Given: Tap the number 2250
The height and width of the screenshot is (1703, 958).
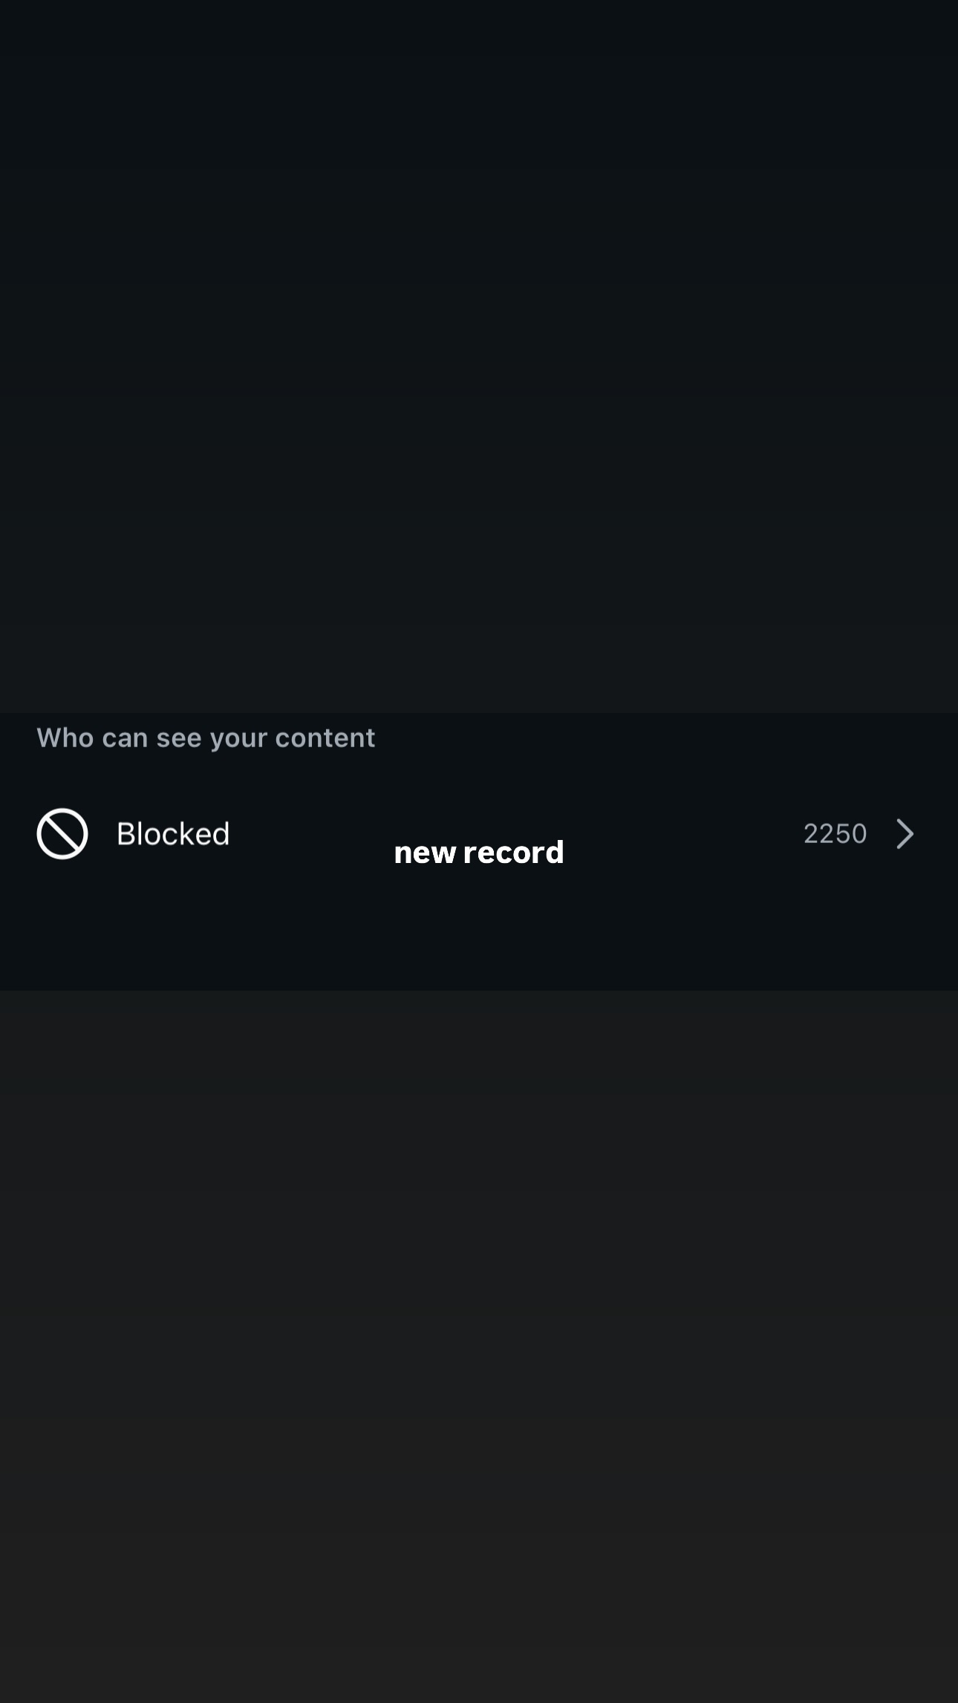Looking at the screenshot, I should pos(835,833).
